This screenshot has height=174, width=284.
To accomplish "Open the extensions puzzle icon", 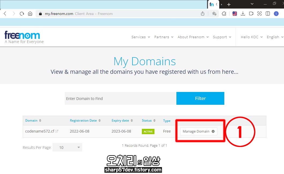I will (x=224, y=14).
